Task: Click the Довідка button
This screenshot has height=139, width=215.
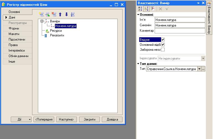Action: (112, 119)
